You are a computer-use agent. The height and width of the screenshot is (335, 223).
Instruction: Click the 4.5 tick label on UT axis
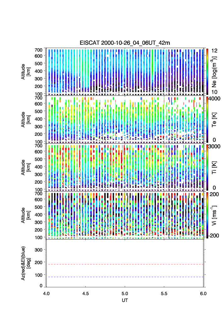tap(85, 293)
